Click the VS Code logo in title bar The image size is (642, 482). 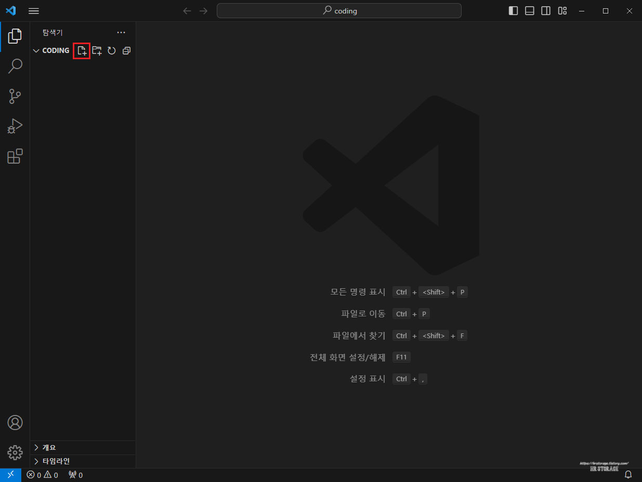coord(10,11)
